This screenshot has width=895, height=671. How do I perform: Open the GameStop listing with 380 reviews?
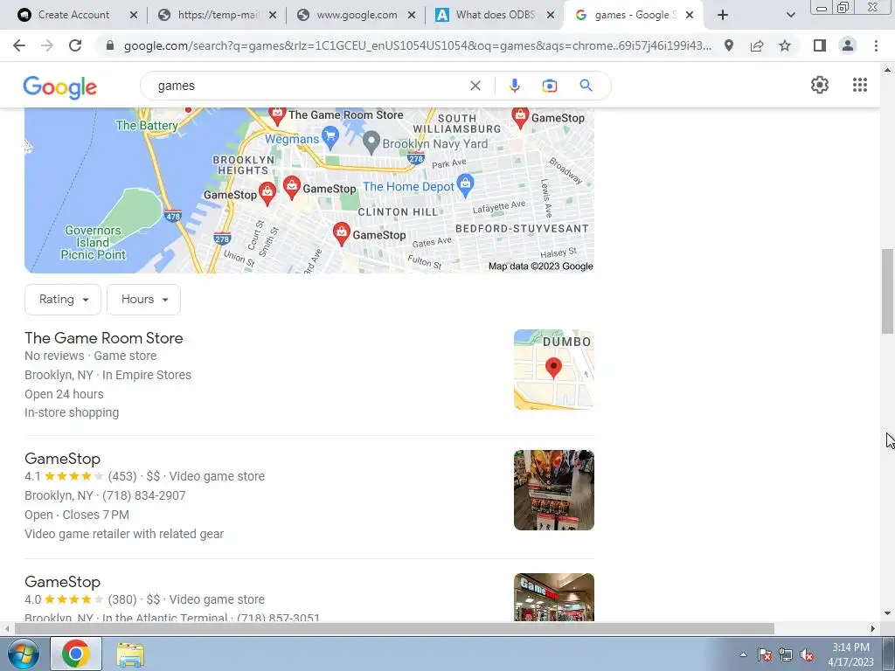62,582
